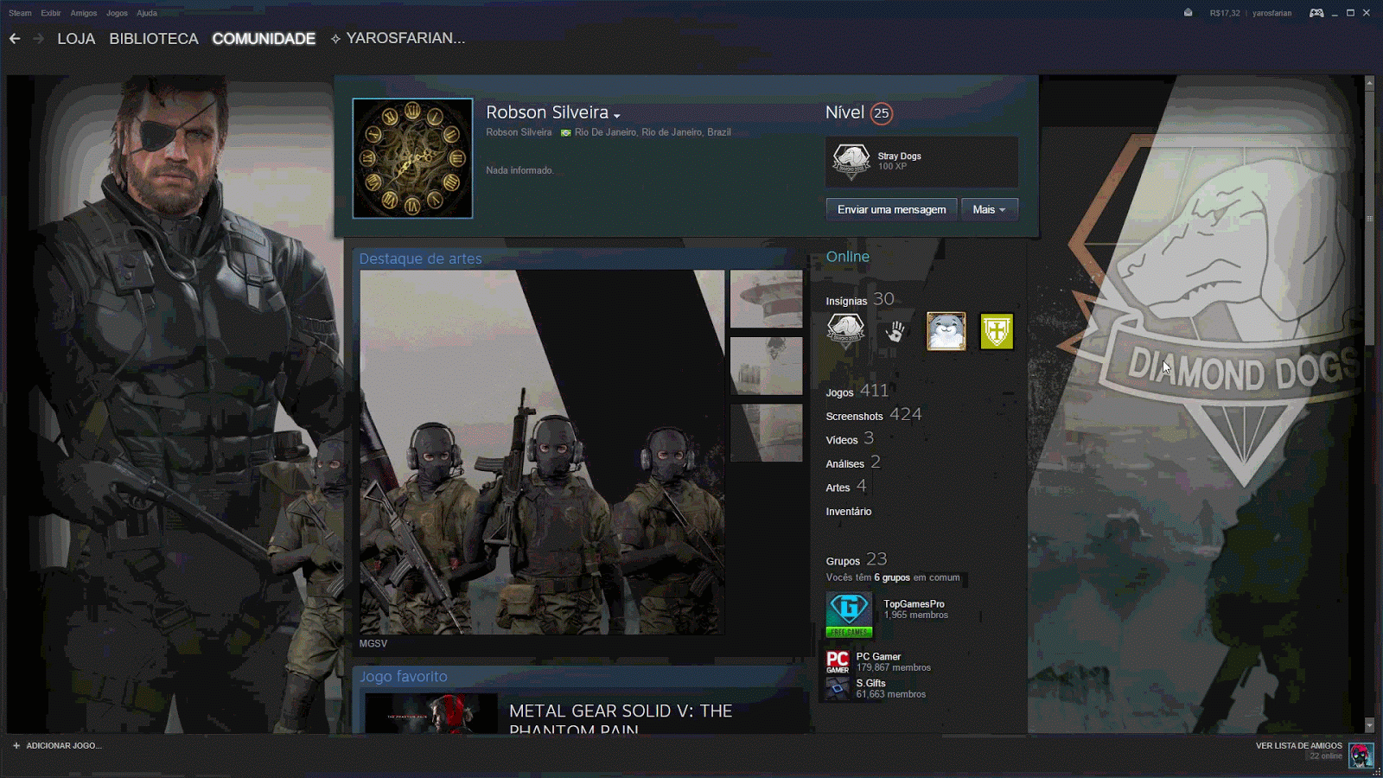Click the plus icon beside Adicionar Jogo

coord(16,746)
